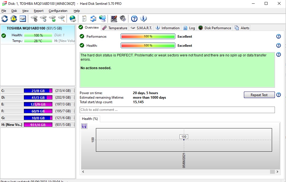This screenshot has height=182, width=286.
Task: Click the help icon next to Health bar
Action: coord(279,45)
